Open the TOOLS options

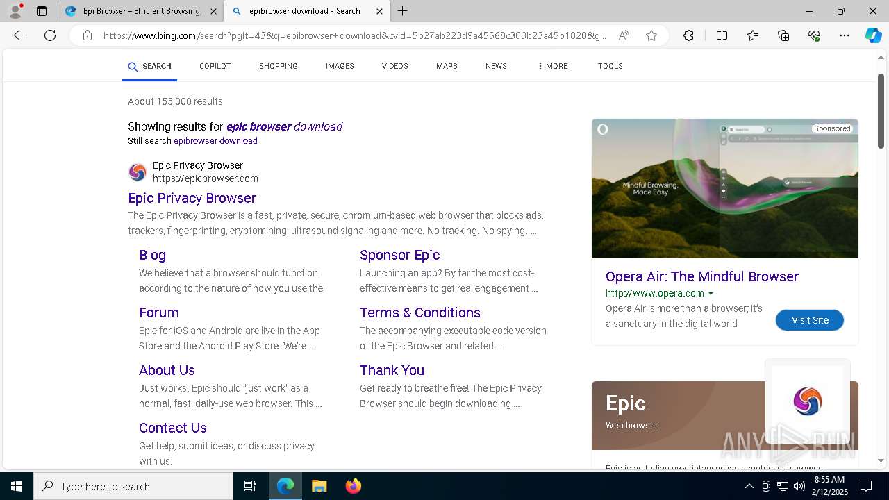tap(610, 66)
